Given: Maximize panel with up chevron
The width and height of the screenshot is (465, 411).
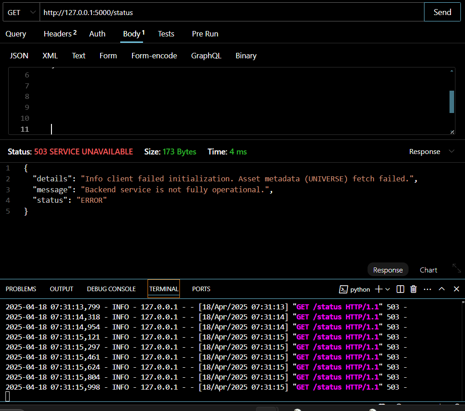Looking at the screenshot, I should click(442, 289).
